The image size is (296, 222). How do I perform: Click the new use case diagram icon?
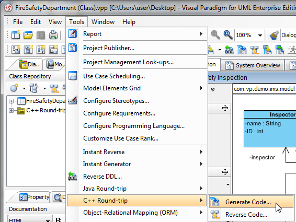click(16, 50)
